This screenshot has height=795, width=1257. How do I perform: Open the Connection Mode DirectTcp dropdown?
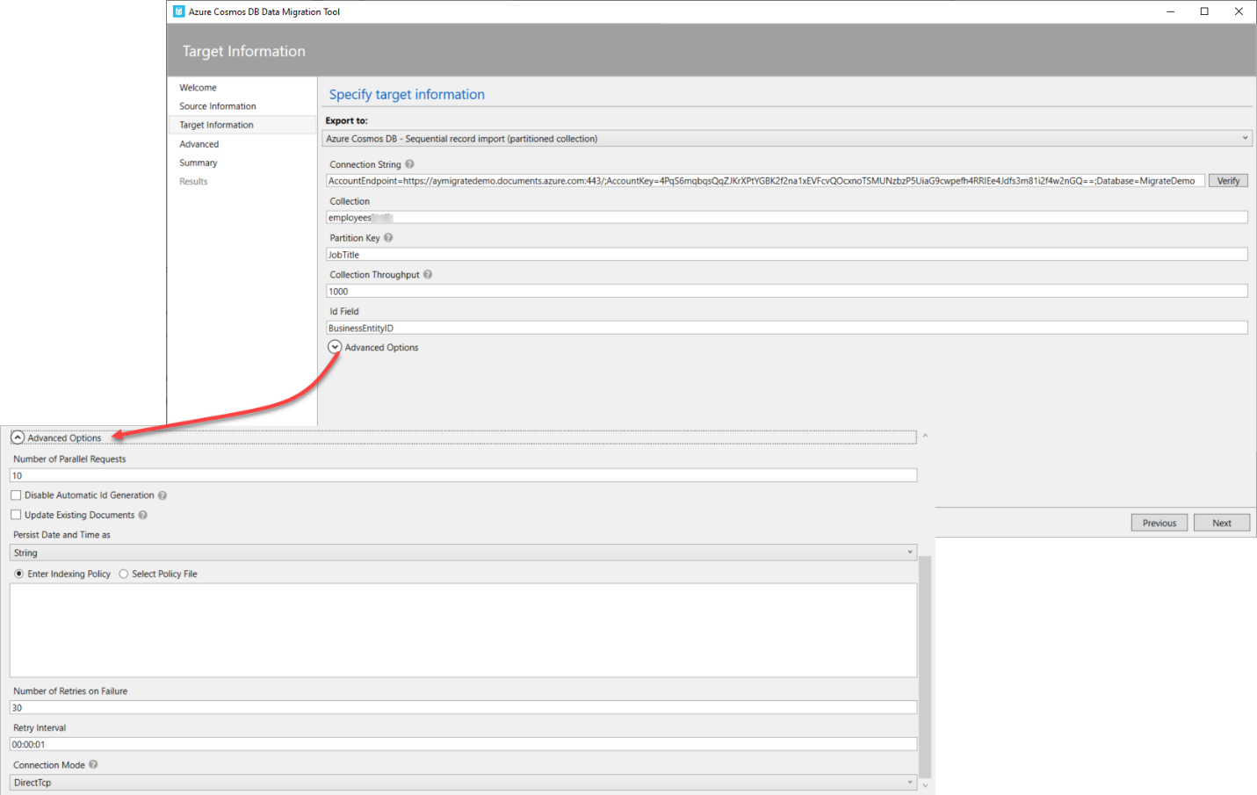(463, 783)
